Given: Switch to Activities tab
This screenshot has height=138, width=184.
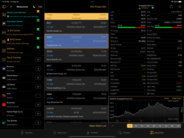Looking at the screenshot, I should point(27,133).
